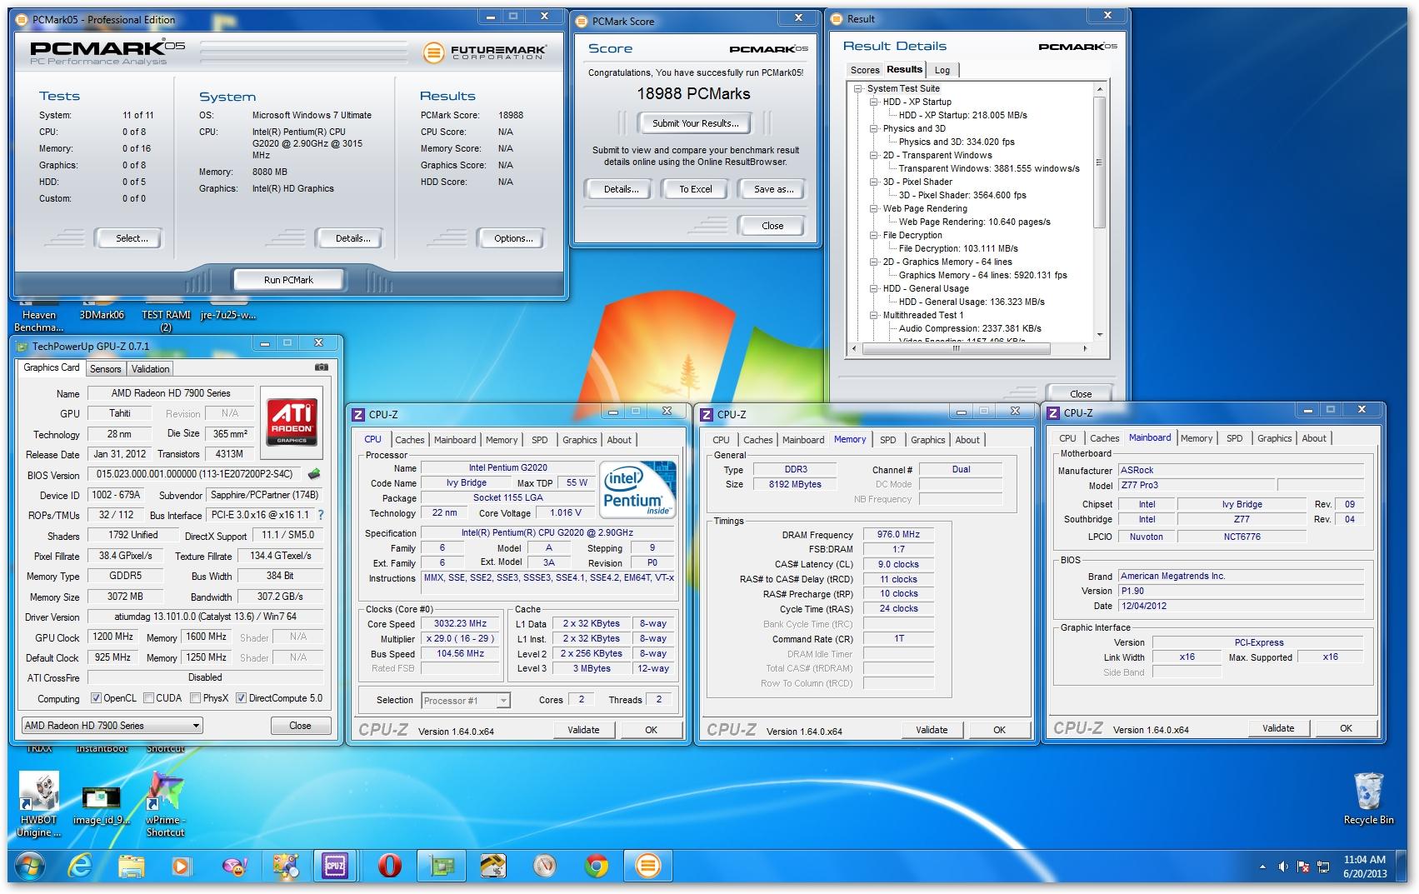Collapse the Web Page Rendering node
This screenshot has height=894, width=1419.
(874, 208)
